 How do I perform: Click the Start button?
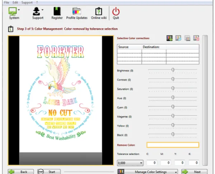pyautogui.click(x=49, y=171)
